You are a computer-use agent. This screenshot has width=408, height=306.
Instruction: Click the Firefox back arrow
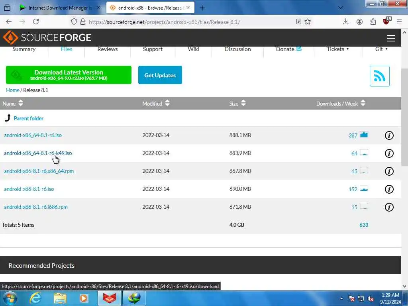pyautogui.click(x=9, y=22)
